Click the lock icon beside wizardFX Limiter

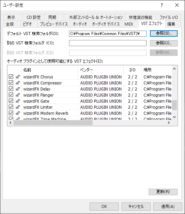(18, 107)
